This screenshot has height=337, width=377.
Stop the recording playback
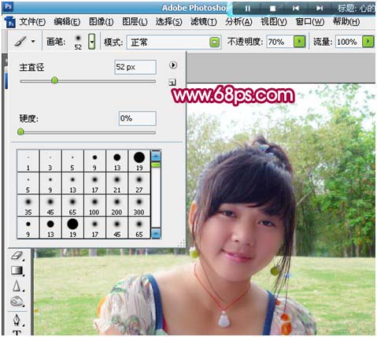tap(272, 9)
